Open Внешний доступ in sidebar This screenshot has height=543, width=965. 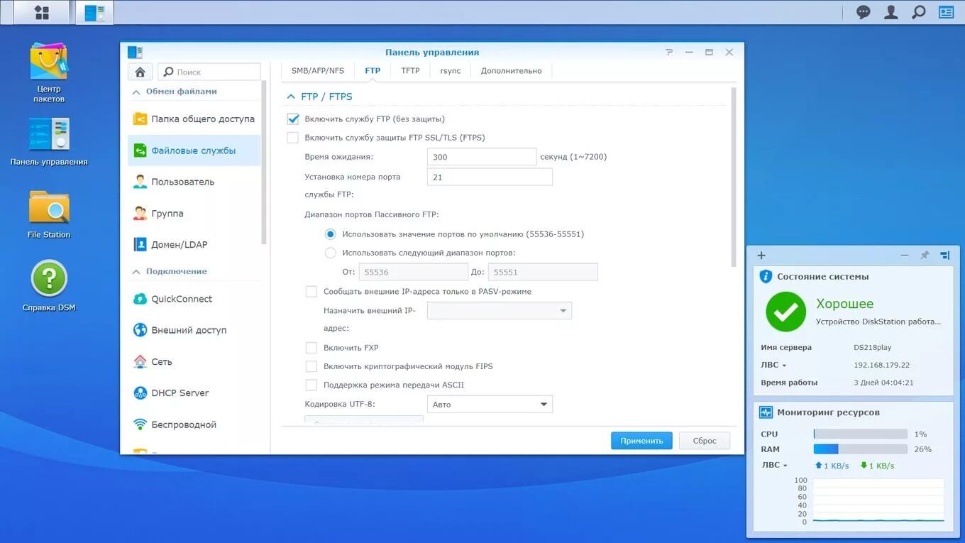click(194, 330)
